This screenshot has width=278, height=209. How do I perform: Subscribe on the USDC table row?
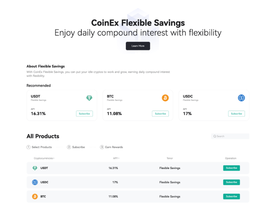click(232, 182)
